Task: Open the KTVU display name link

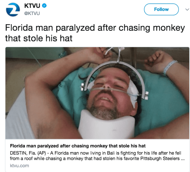Action: point(32,6)
